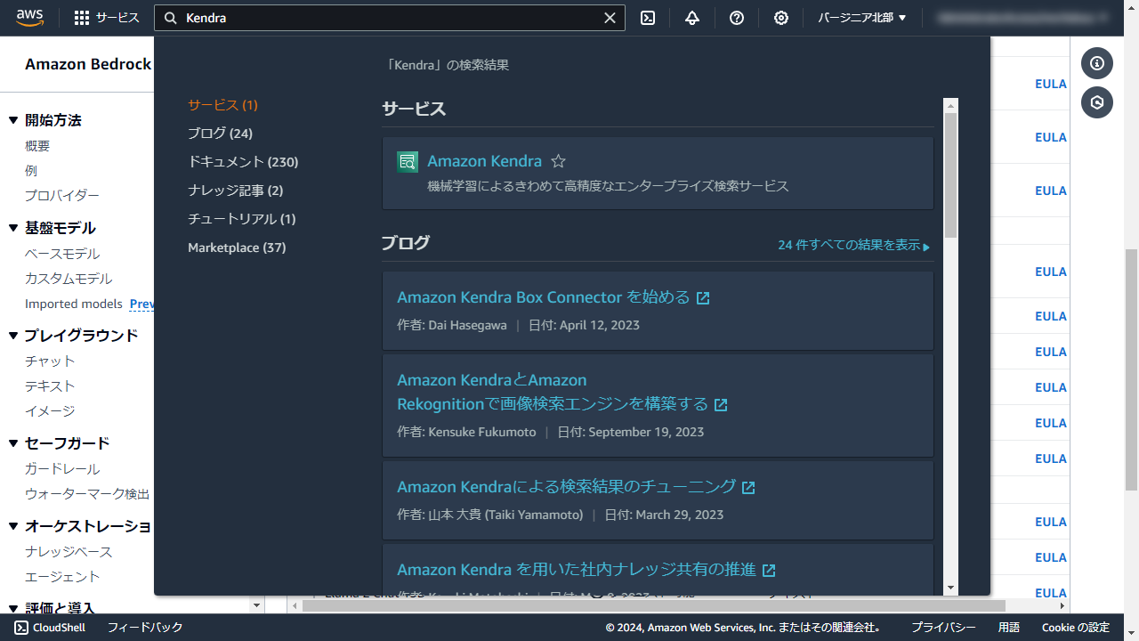Collapse the 開始方法 section

tap(13, 121)
